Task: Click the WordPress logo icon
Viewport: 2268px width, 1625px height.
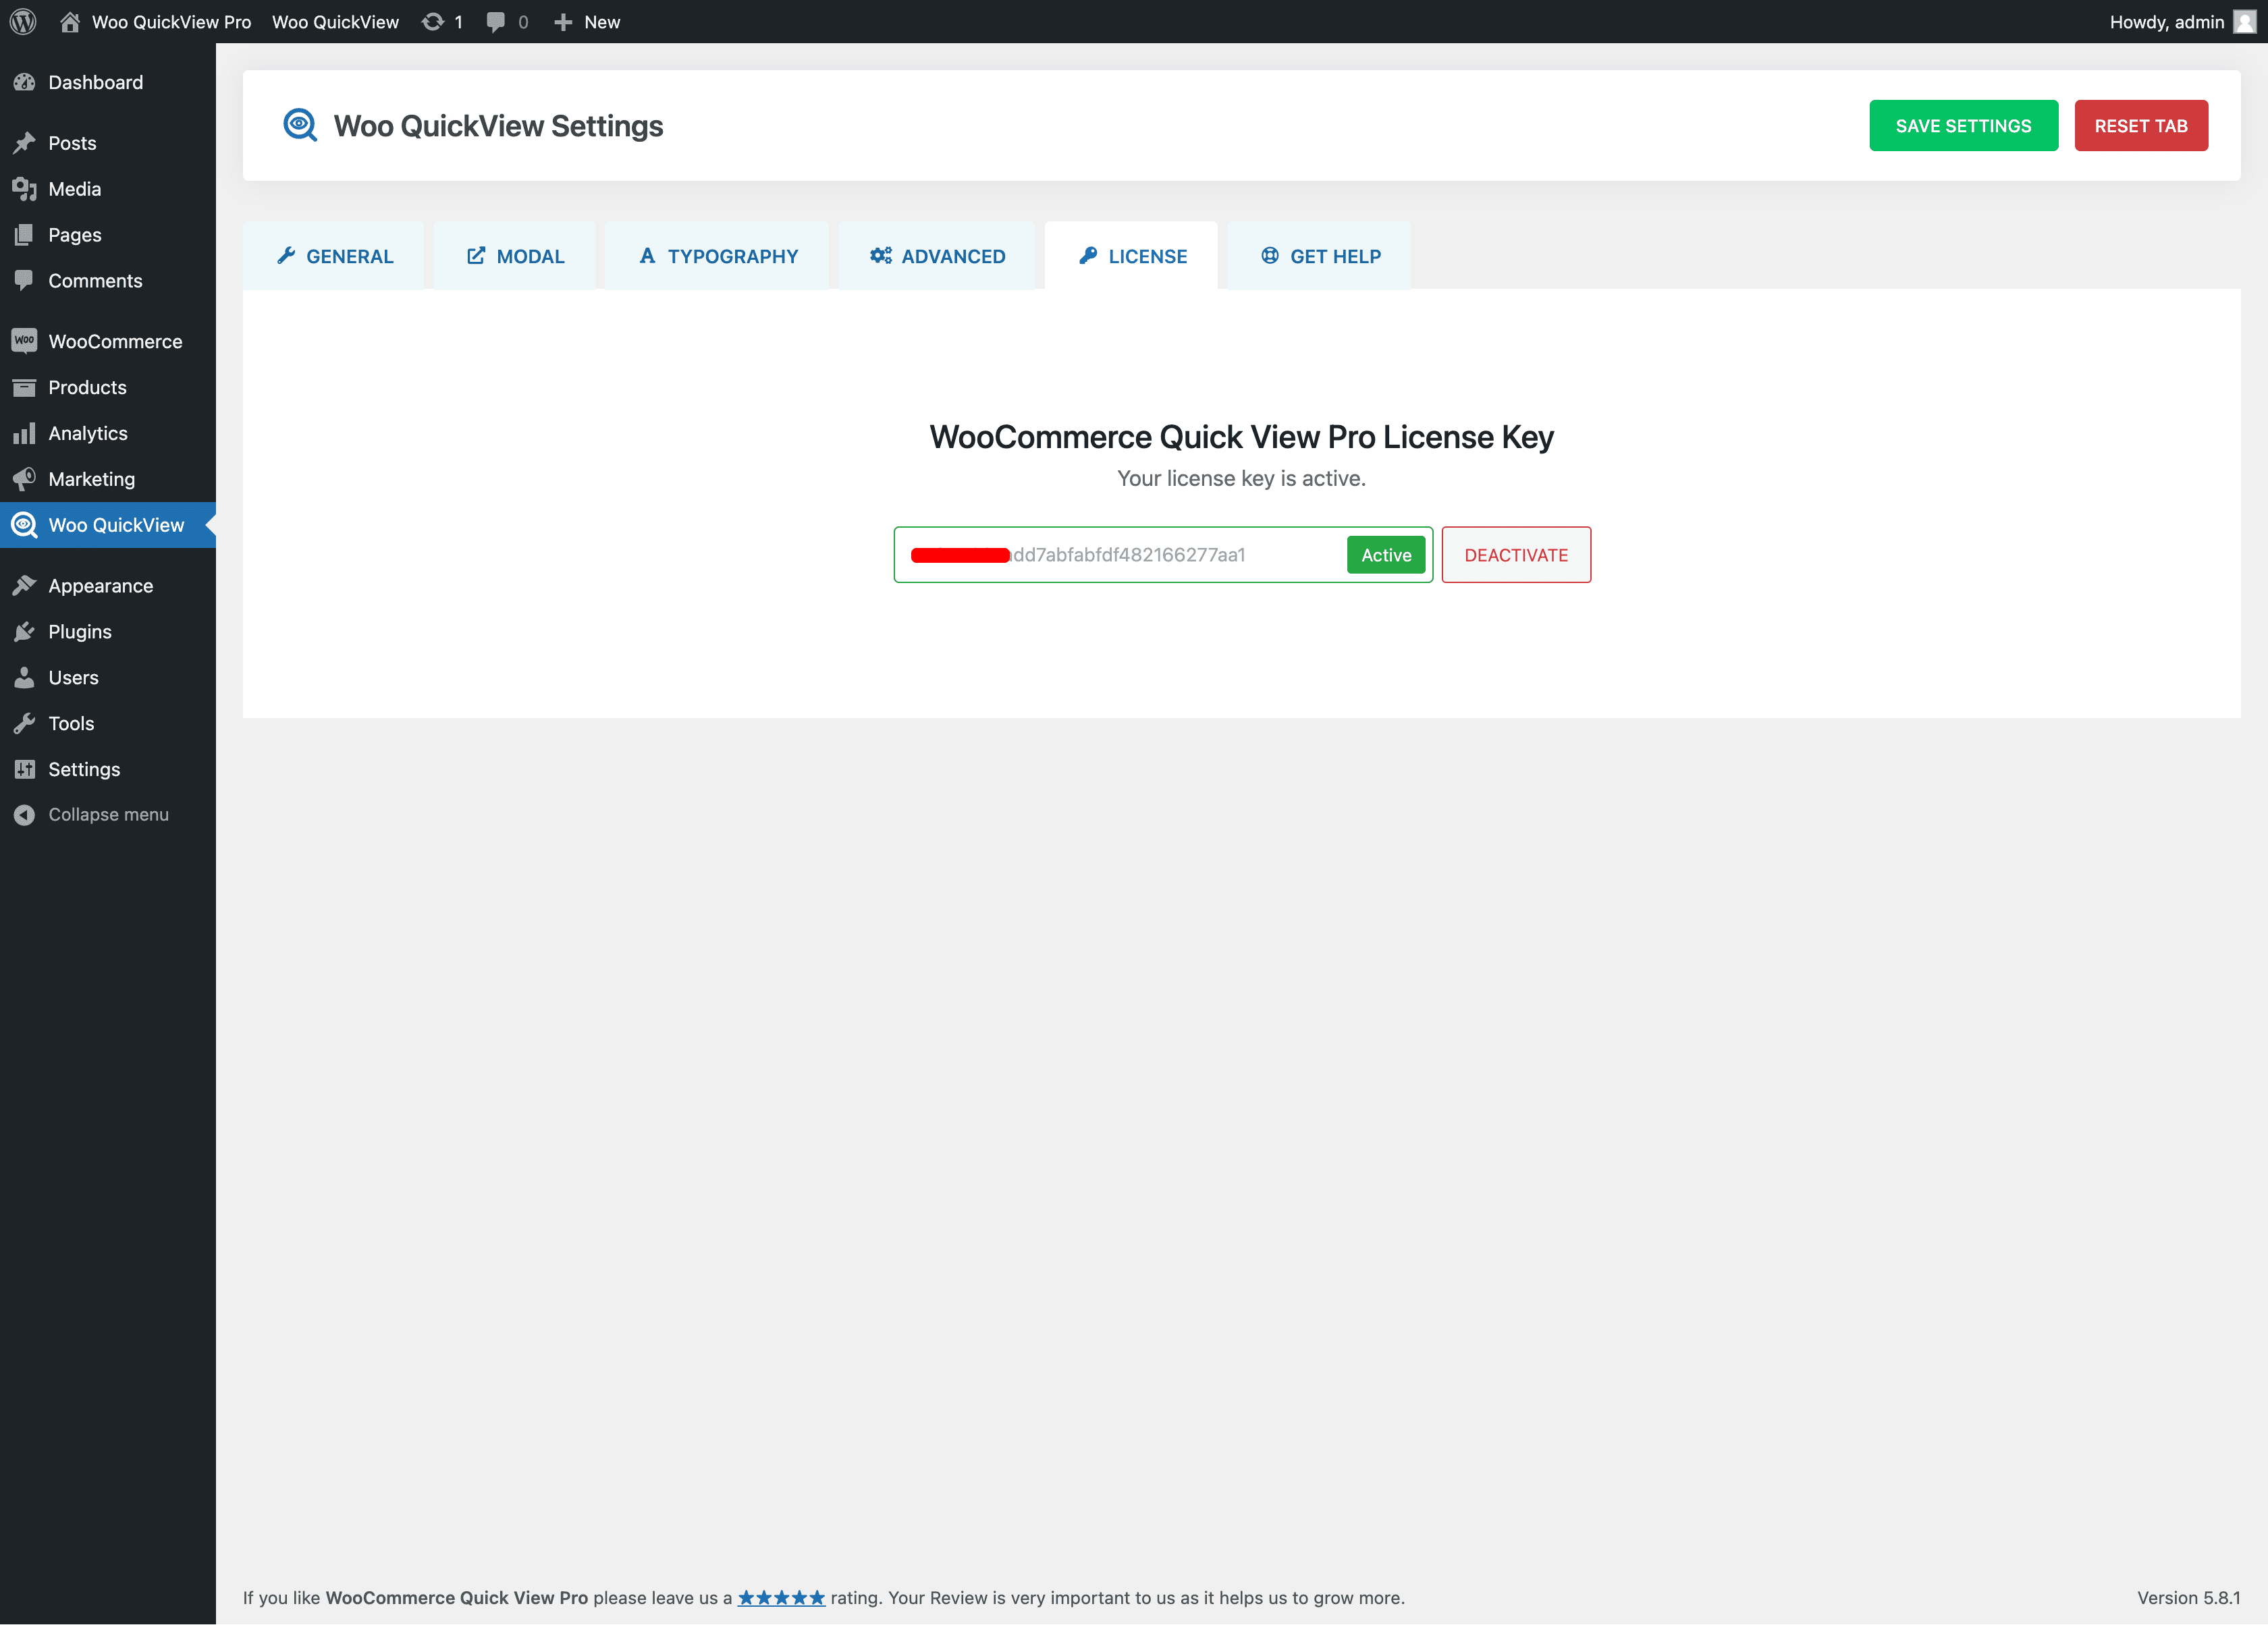Action: [x=23, y=21]
